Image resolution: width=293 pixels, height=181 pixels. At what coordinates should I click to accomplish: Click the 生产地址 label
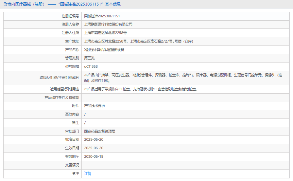click(72, 41)
